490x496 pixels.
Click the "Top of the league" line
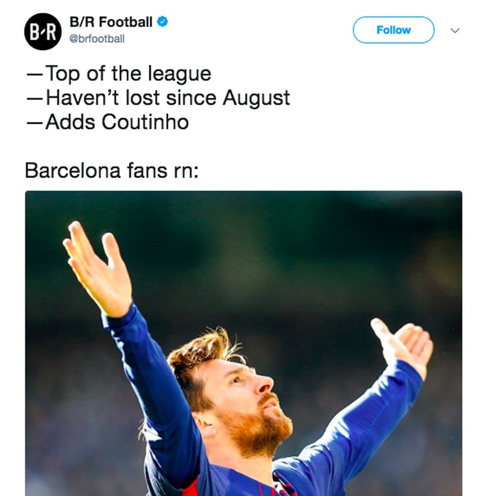118,74
